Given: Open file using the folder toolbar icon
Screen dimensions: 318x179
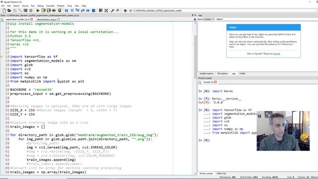Looking at the screenshot, I should 9,10.
